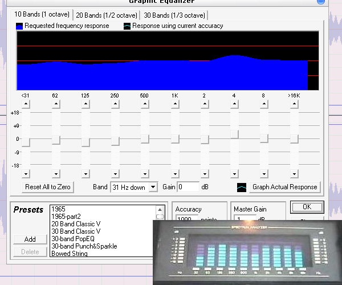Screen dimensions: 342x285
Task: Open the 20 Bands (1/2 octave) tab
Action: [107, 15]
